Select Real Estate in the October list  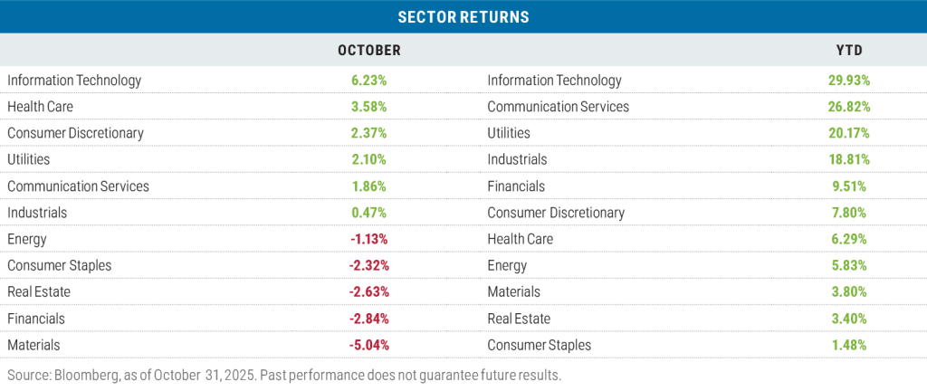click(x=39, y=292)
